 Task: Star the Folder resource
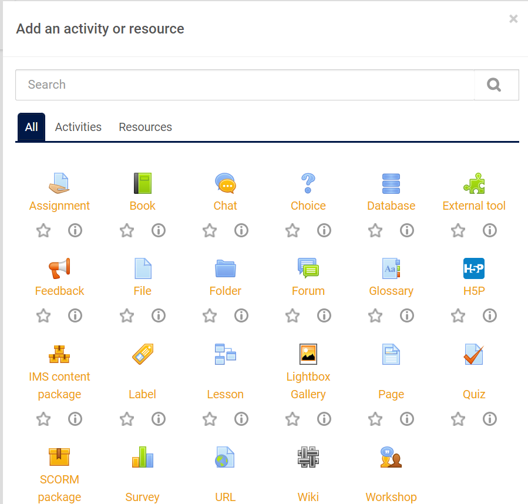(x=210, y=315)
